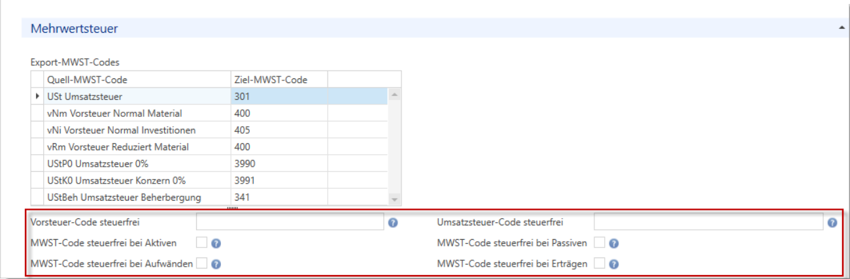Open help icon for Vorsteuer-Code steuerfrei
Image resolution: width=850 pixels, height=279 pixels.
(393, 223)
